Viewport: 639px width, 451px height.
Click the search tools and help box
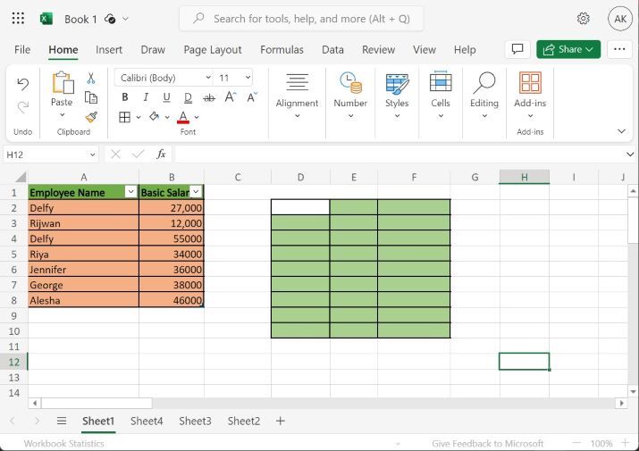pos(301,19)
